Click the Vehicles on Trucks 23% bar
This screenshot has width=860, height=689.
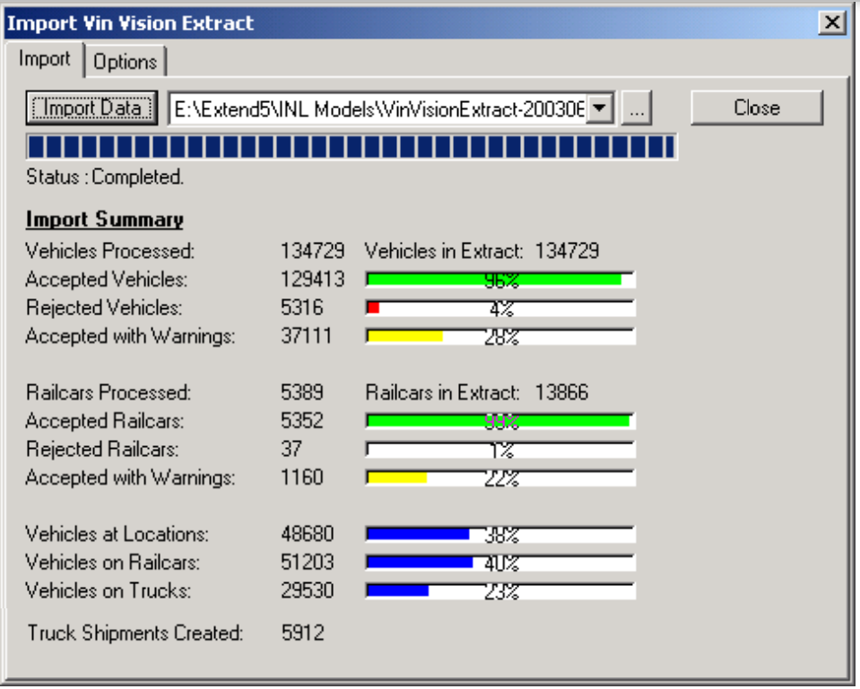(499, 591)
